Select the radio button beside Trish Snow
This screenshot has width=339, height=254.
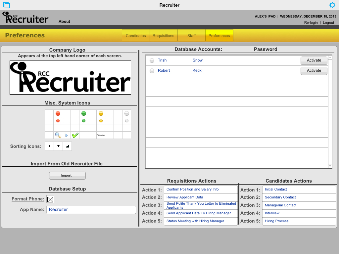[x=152, y=61]
